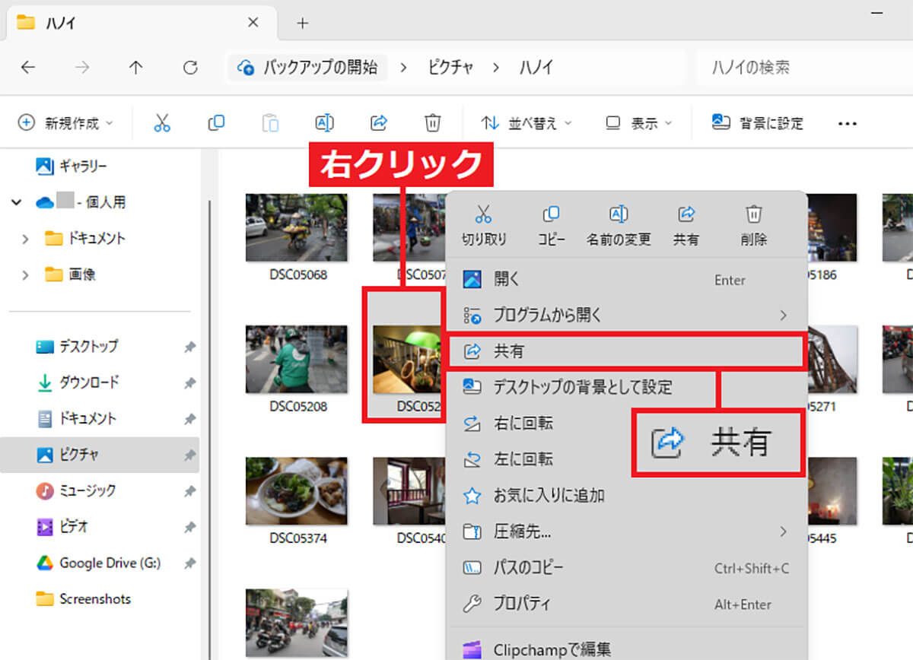Click the 背景に設定 button
Image resolution: width=913 pixels, height=660 pixels.
pos(757,123)
